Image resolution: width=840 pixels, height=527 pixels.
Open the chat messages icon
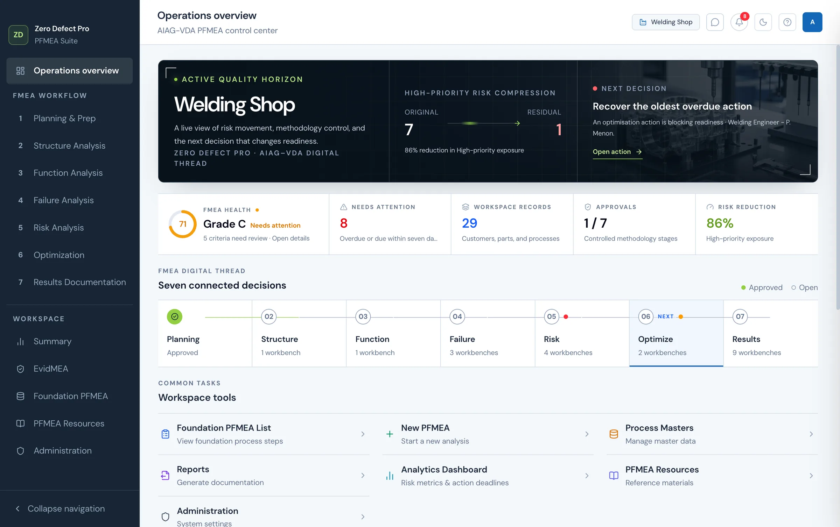(715, 22)
